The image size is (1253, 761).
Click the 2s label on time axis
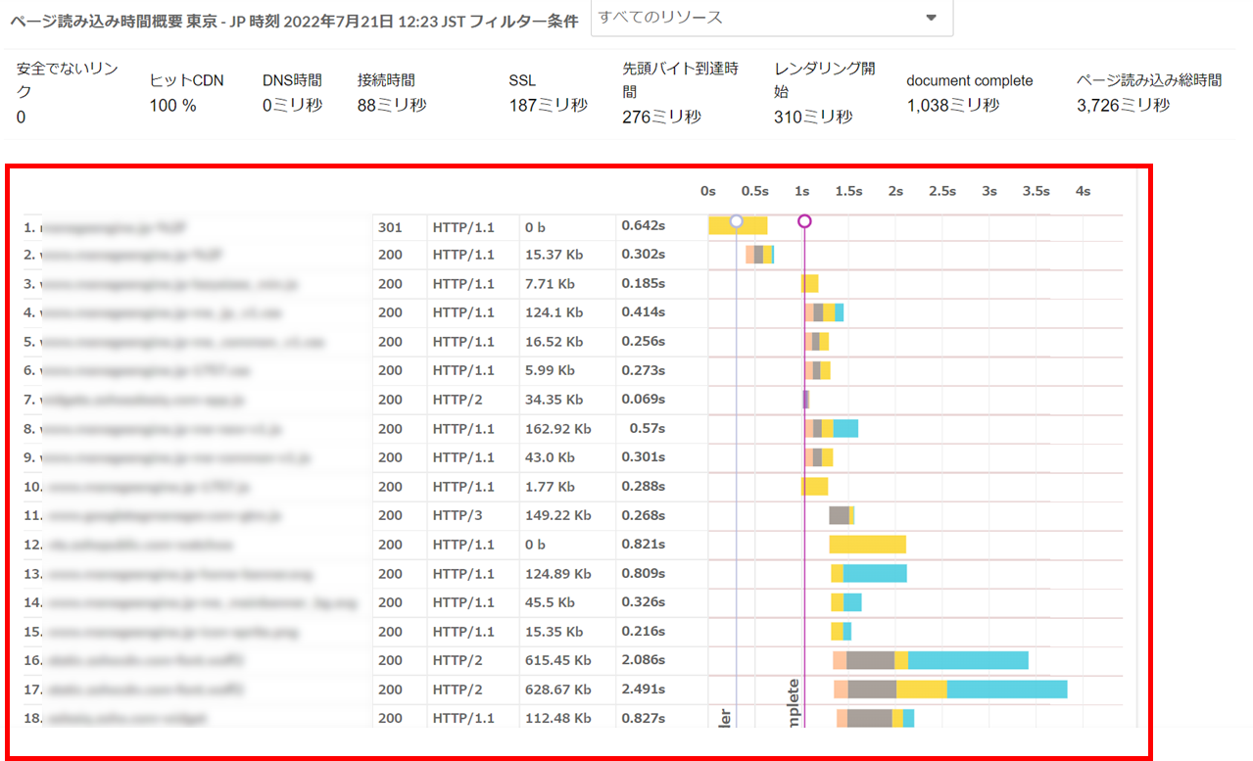point(895,191)
